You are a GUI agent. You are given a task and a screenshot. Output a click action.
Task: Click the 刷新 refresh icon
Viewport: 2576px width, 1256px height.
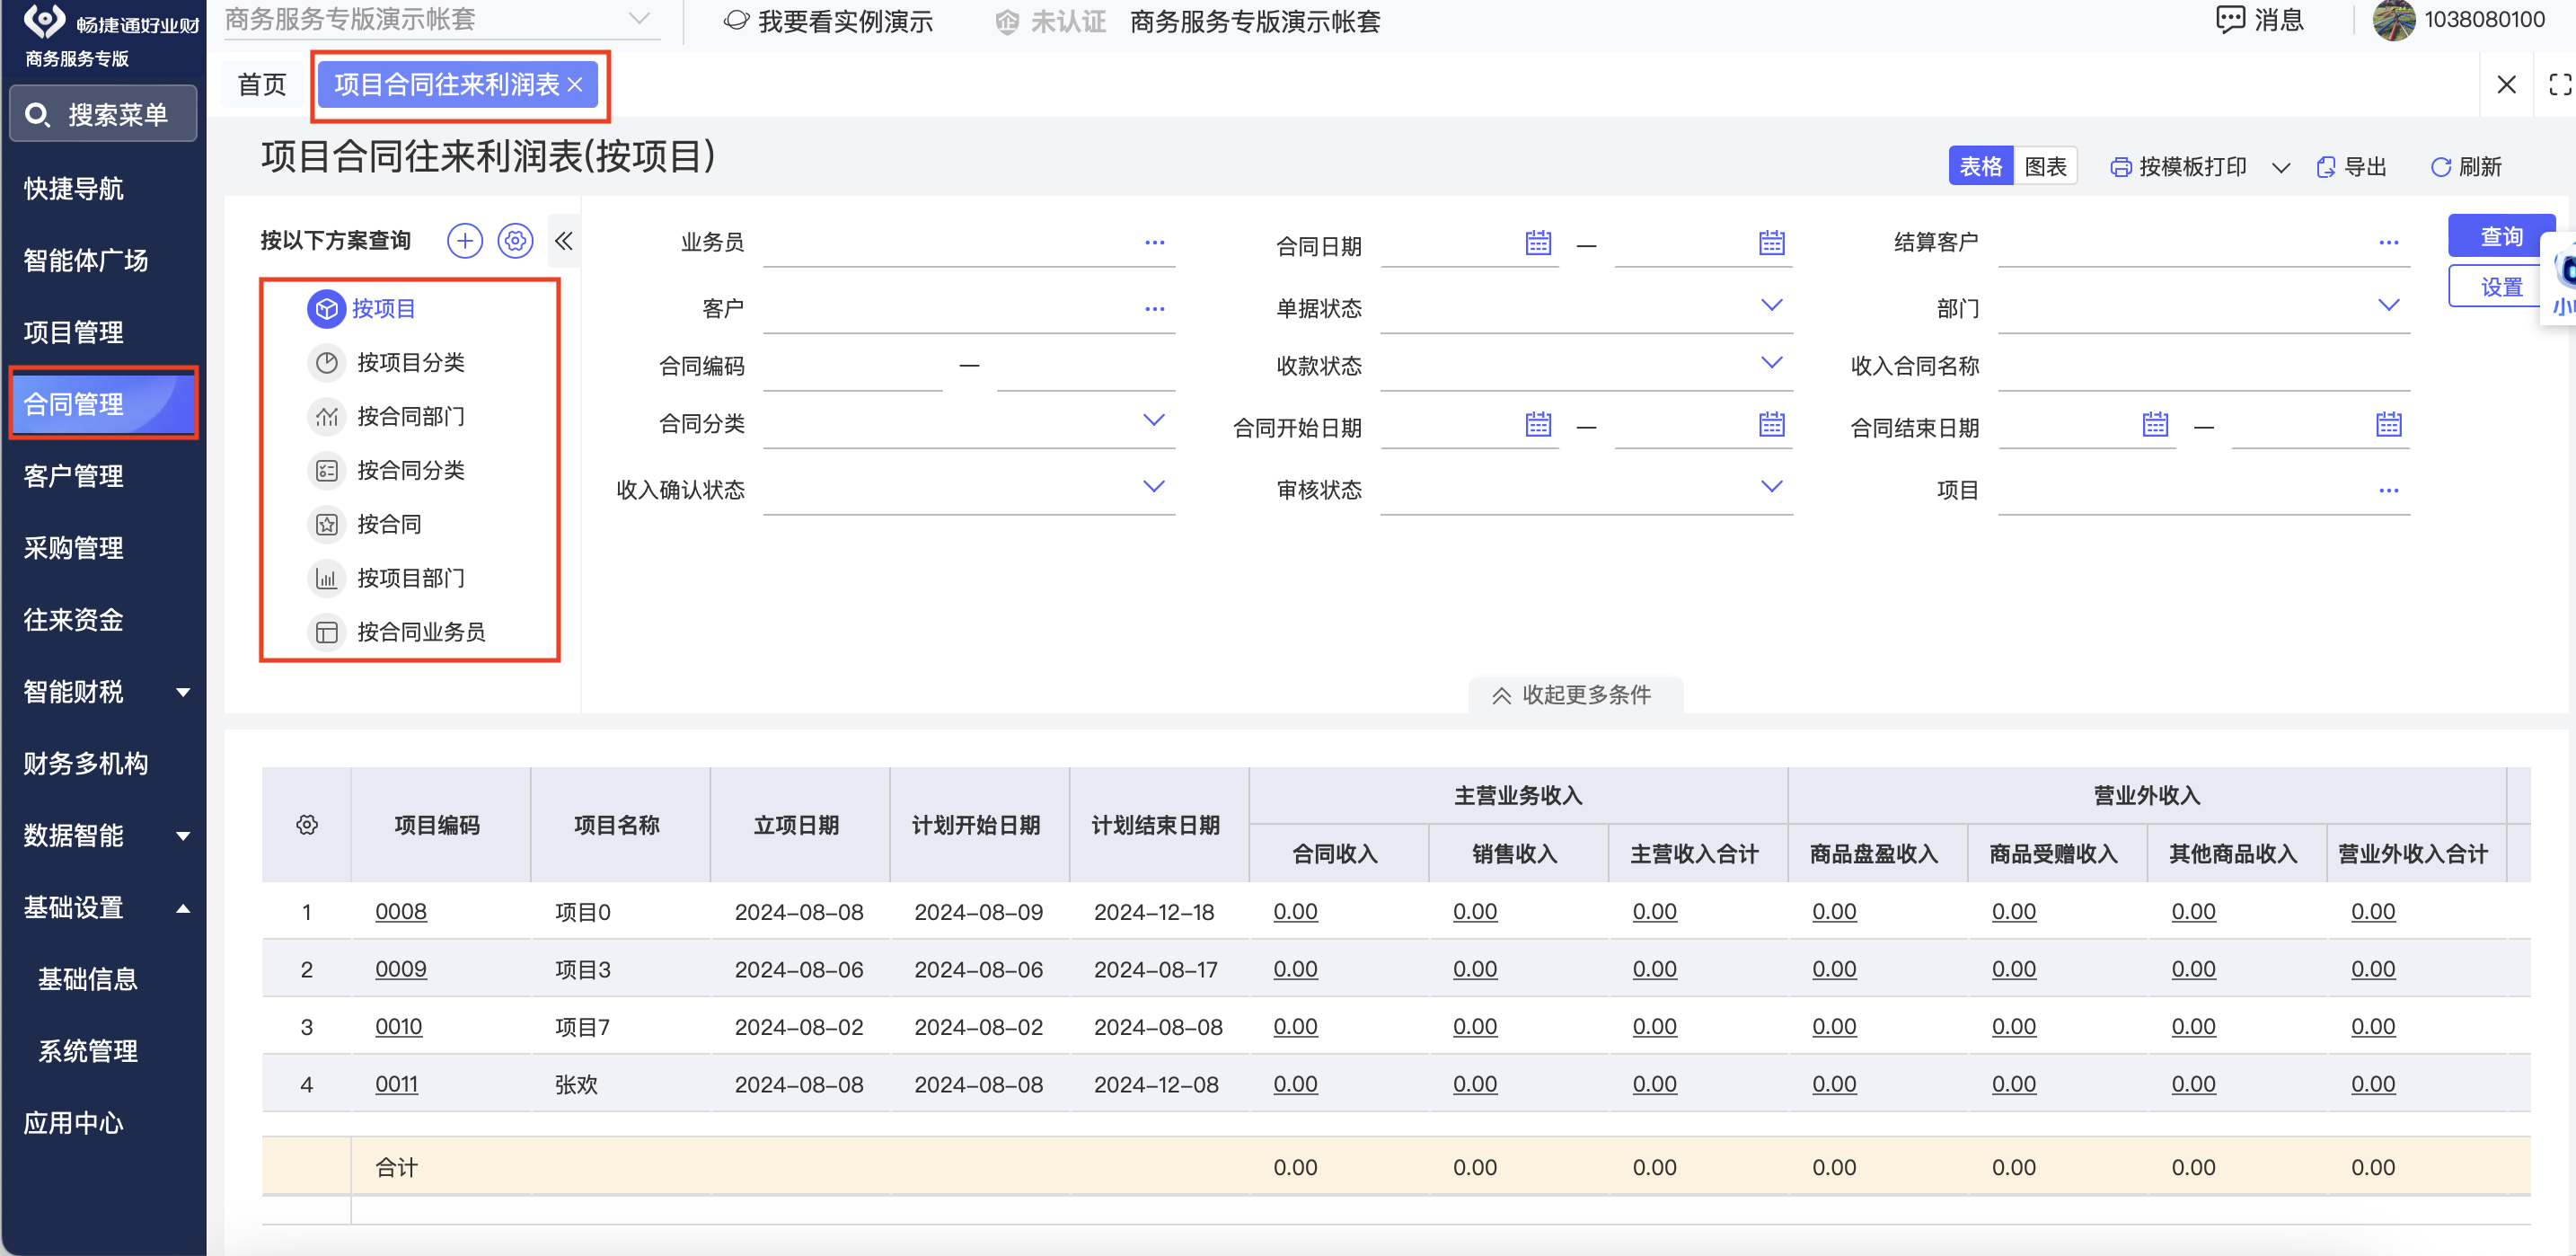[2440, 167]
